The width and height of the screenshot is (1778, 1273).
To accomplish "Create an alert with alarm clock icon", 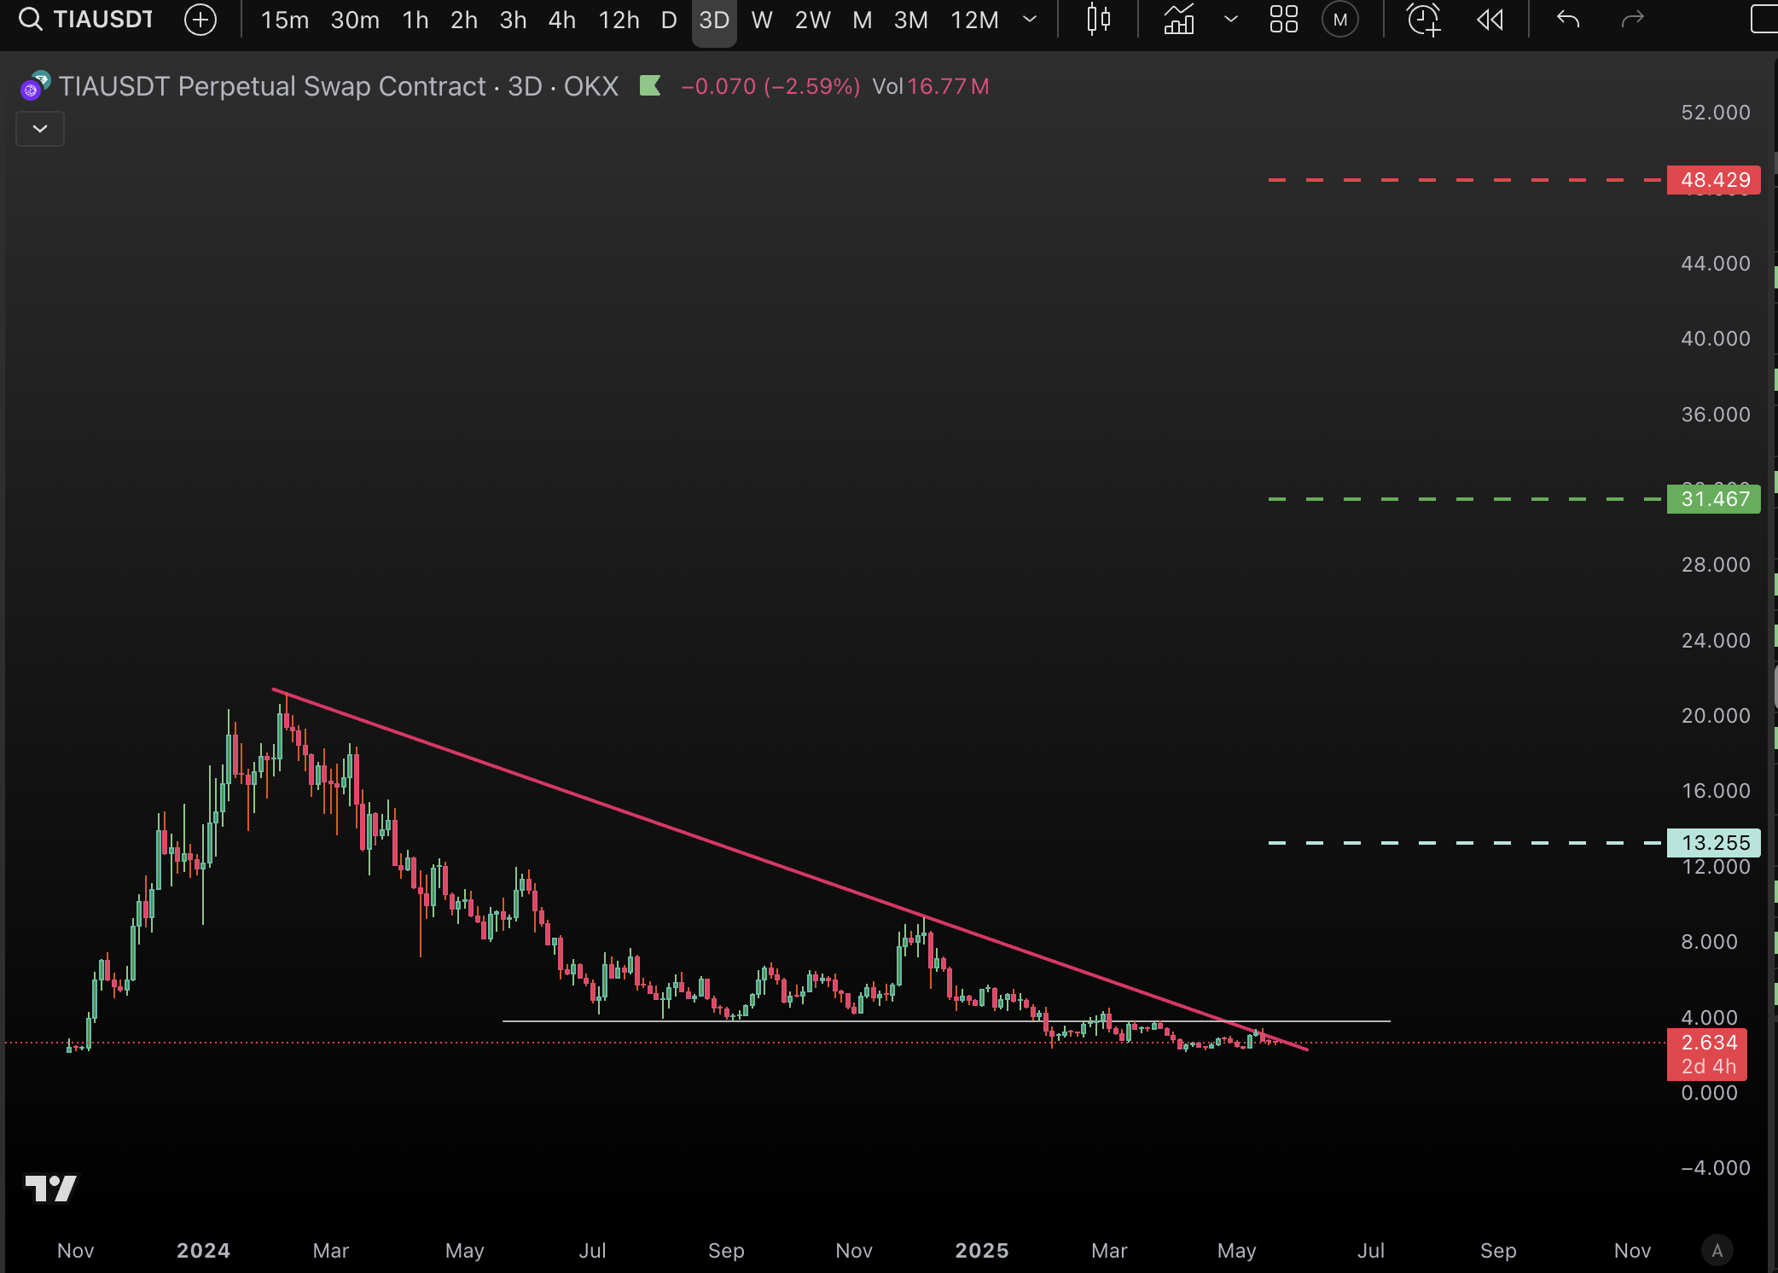I will point(1424,20).
